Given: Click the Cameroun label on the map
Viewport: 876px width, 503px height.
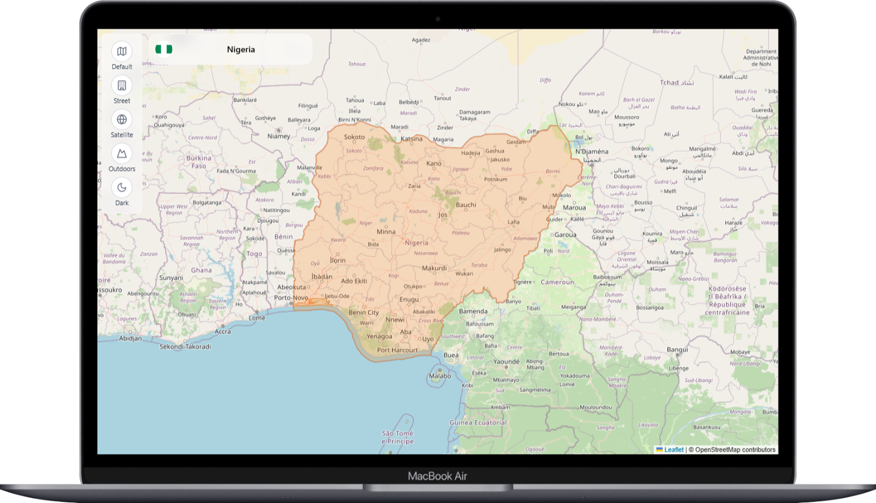Looking at the screenshot, I should point(556,282).
